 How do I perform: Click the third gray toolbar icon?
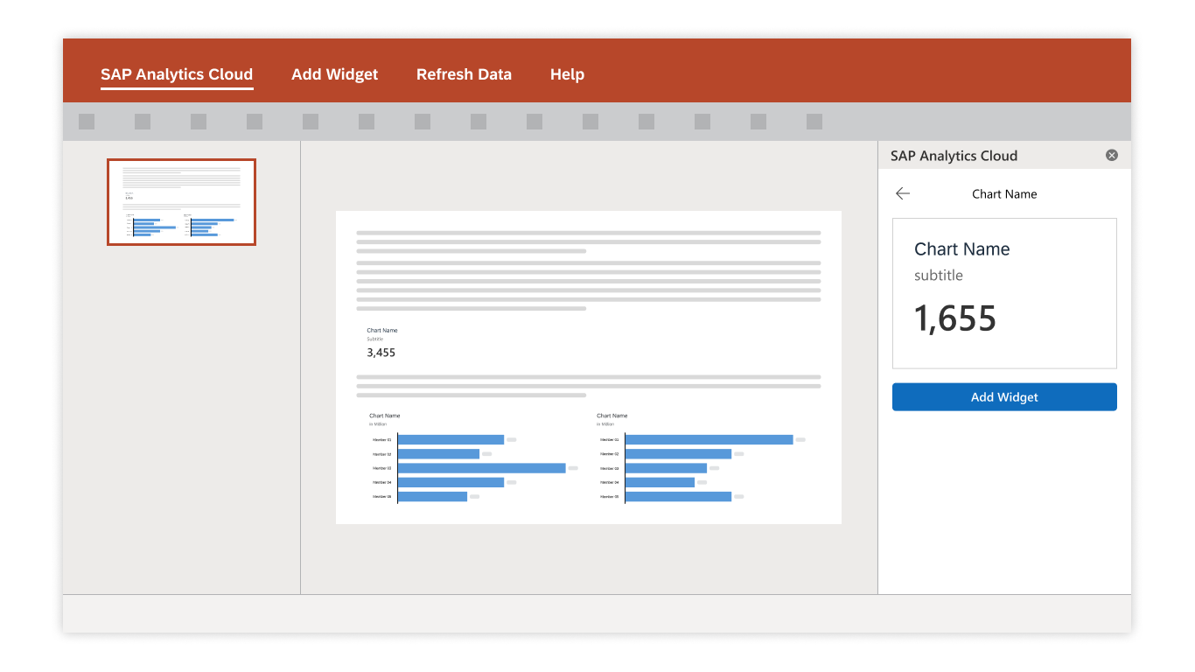199,122
